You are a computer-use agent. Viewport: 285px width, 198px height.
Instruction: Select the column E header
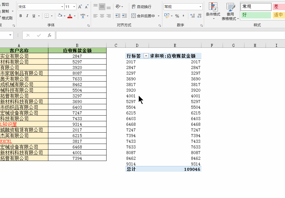pos(175,45)
